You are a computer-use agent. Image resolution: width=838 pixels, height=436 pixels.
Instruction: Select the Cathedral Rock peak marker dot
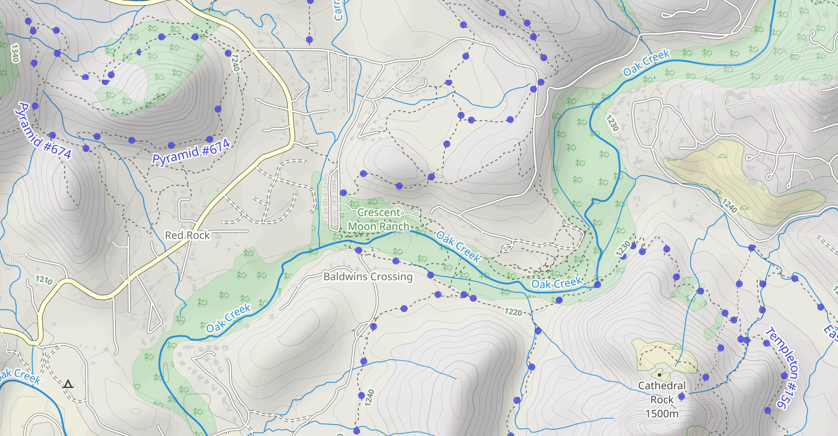(x=659, y=375)
